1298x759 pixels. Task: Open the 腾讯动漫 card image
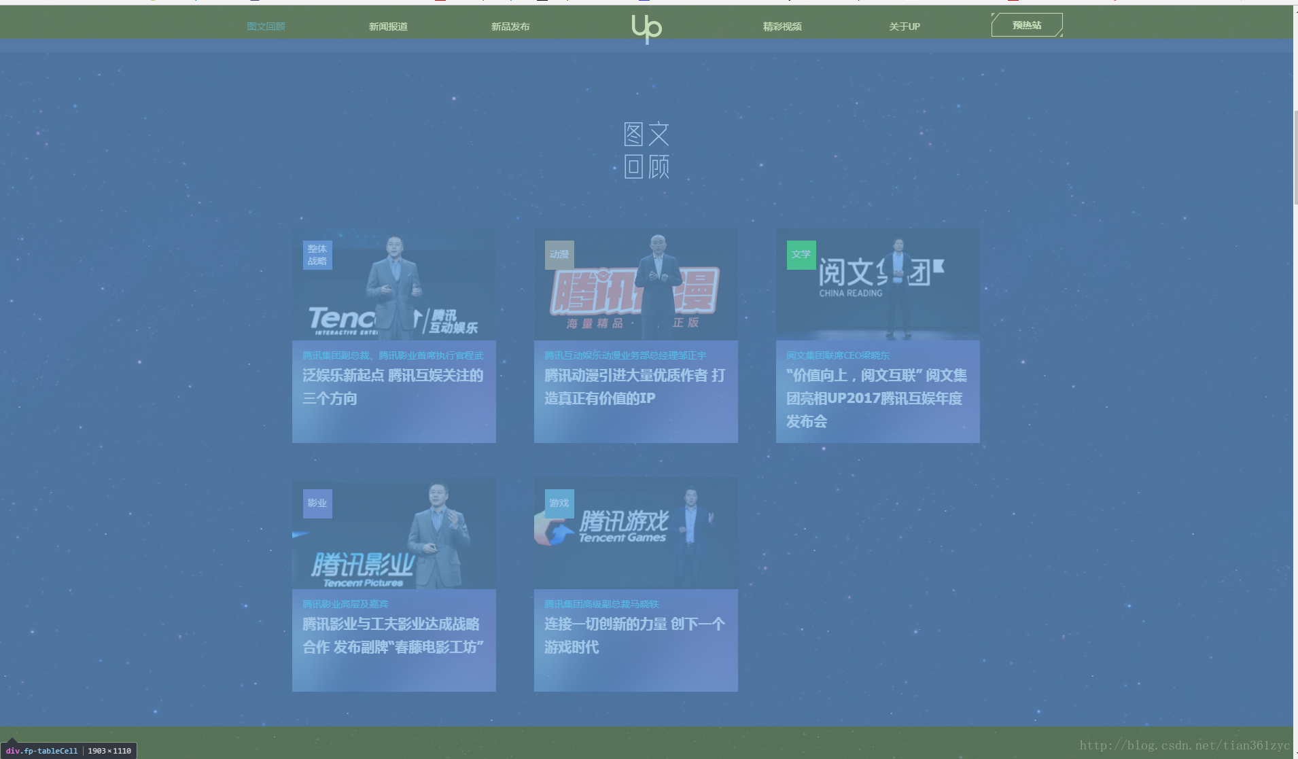coord(636,284)
